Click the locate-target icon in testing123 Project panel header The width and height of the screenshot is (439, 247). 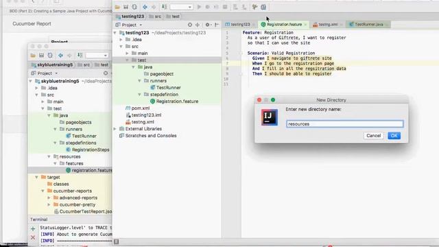click(x=190, y=25)
